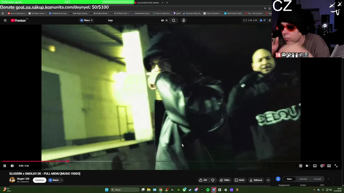Screen dimensions: 344x193
Task: Save video with Uložit button
Action: pos(239,180)
